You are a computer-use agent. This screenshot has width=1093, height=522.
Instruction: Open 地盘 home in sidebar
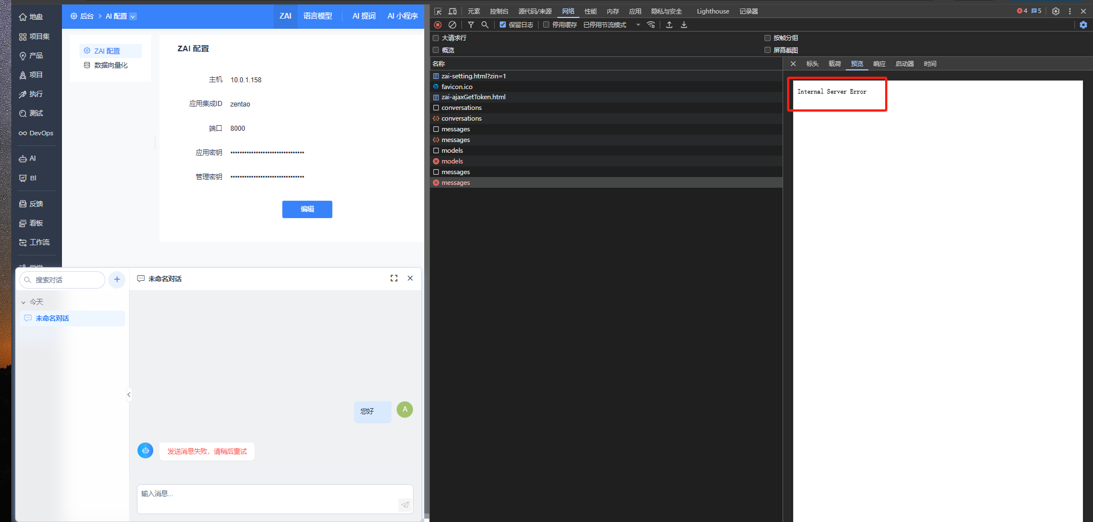31,17
